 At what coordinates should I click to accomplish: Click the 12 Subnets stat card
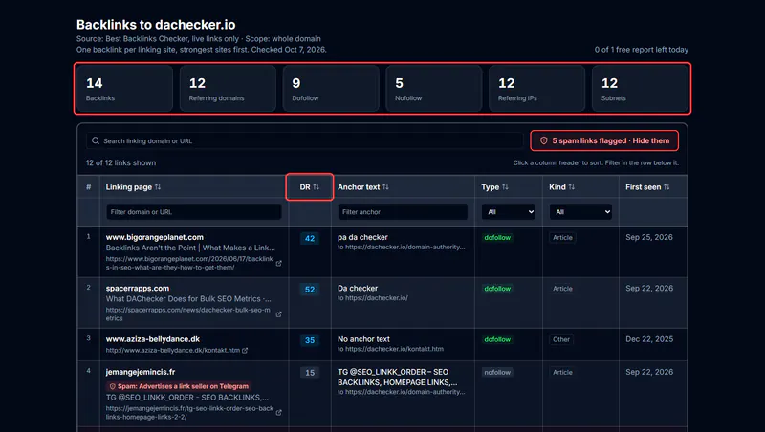(640, 89)
